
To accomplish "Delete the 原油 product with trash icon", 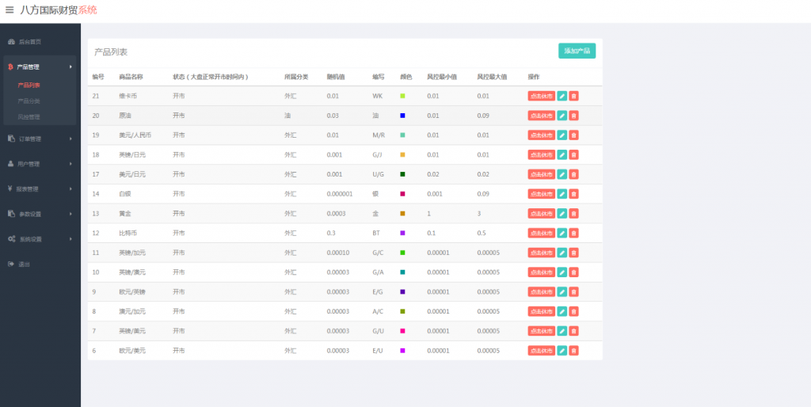I will [573, 116].
